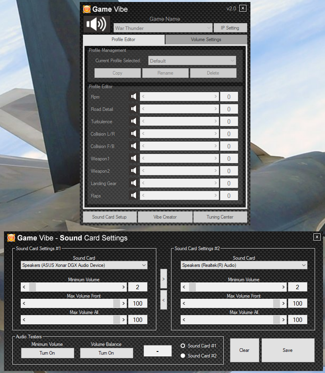The height and width of the screenshot is (373, 325).
Task: Open the Vibe Creator section
Action: 165,217
